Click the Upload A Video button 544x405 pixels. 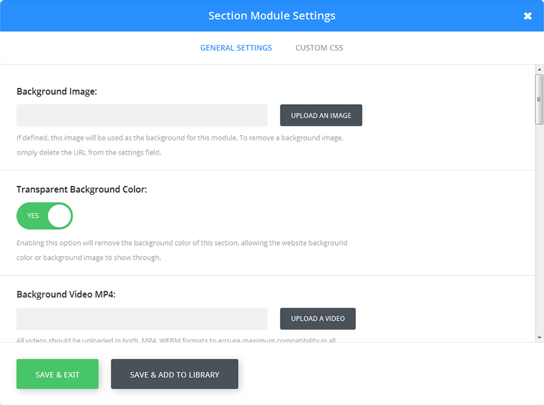(x=317, y=318)
